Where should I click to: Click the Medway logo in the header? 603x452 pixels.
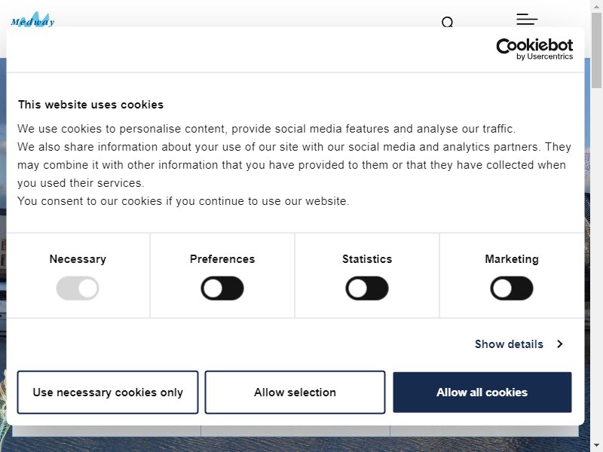(x=32, y=20)
